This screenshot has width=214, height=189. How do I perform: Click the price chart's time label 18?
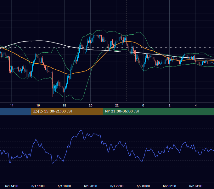[64, 106]
